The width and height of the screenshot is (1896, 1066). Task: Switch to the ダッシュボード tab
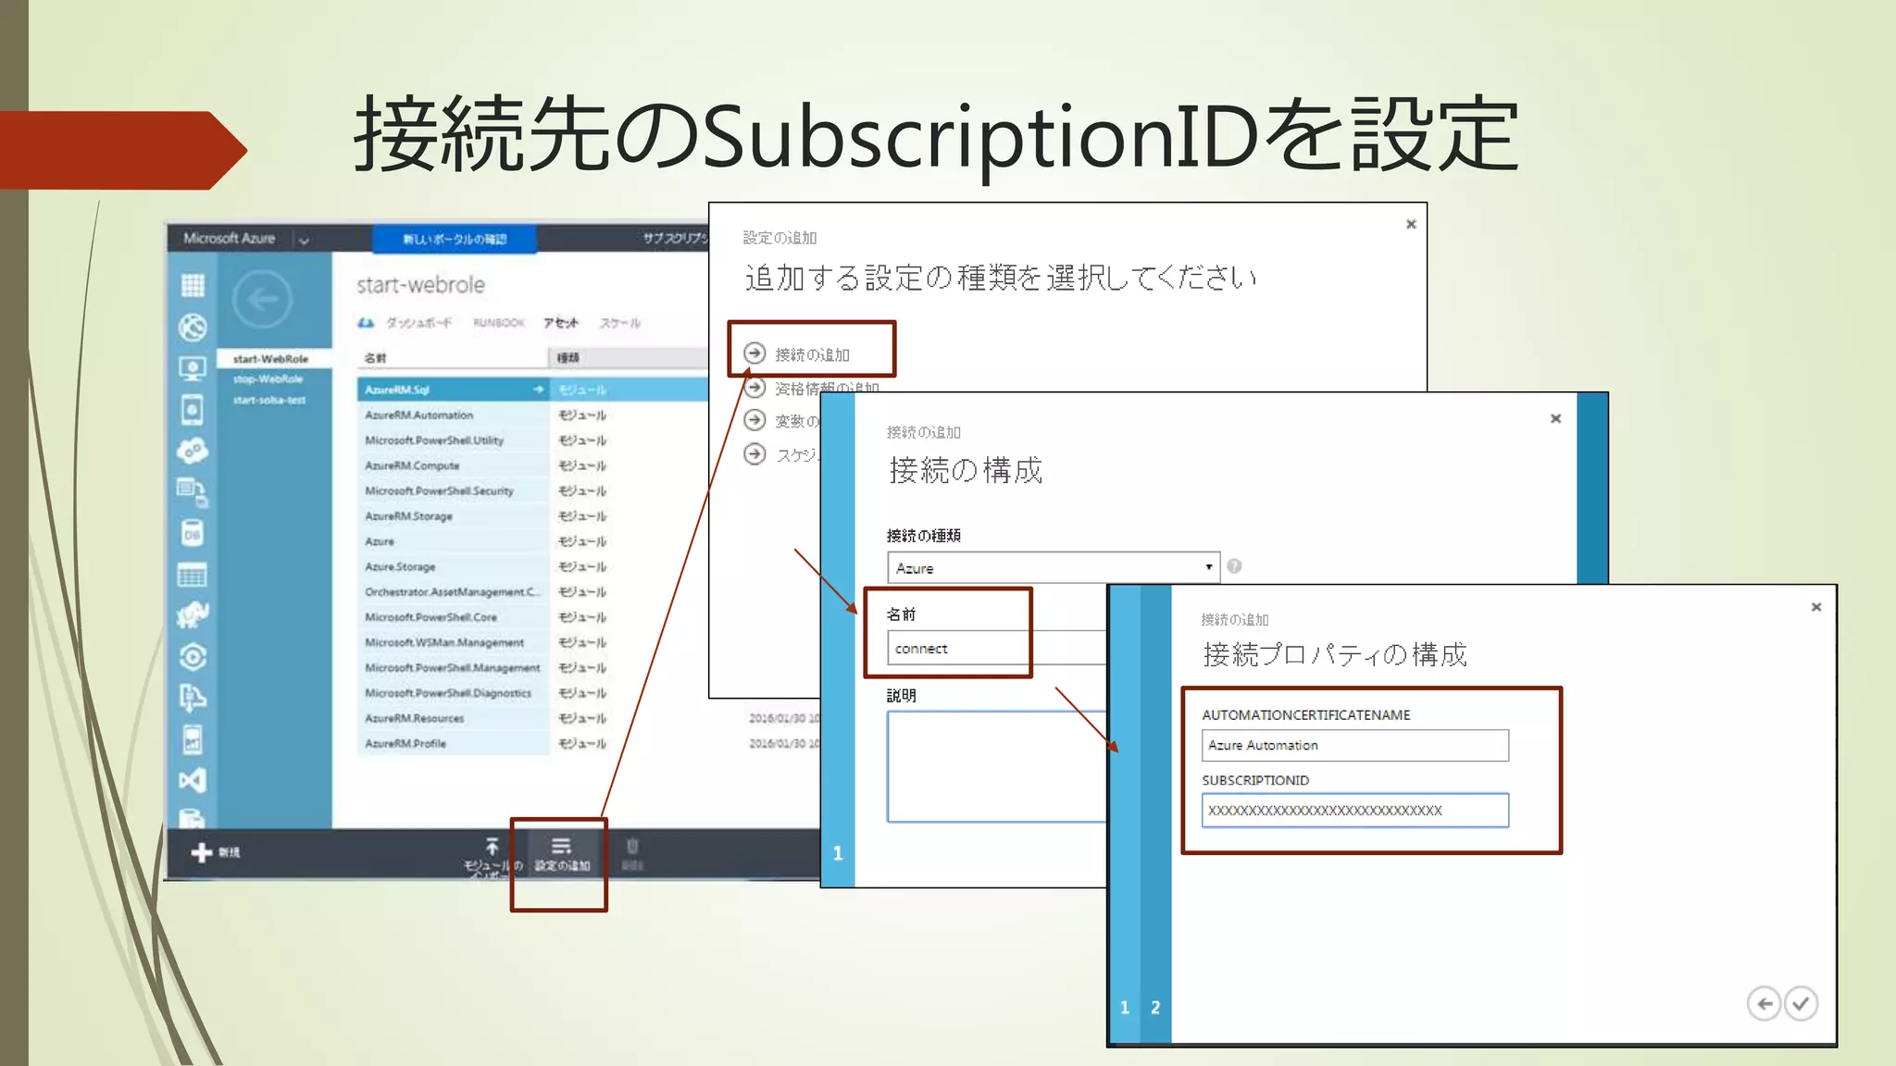click(x=419, y=323)
